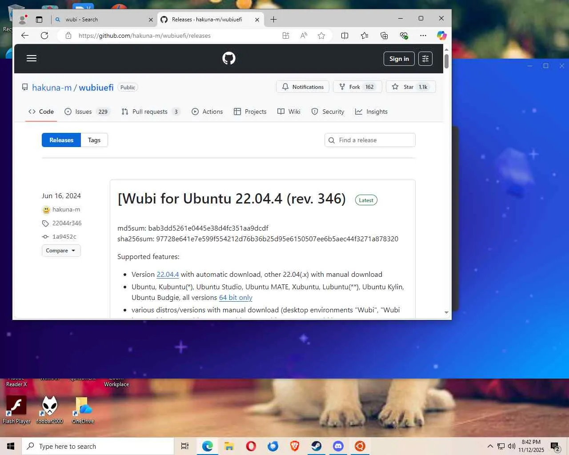The image size is (569, 455).
Task: Open Edge split screen
Action: (x=345, y=36)
